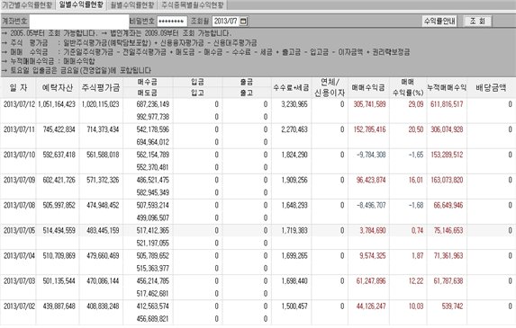Open the 월별수익률현황 tab

132,4
